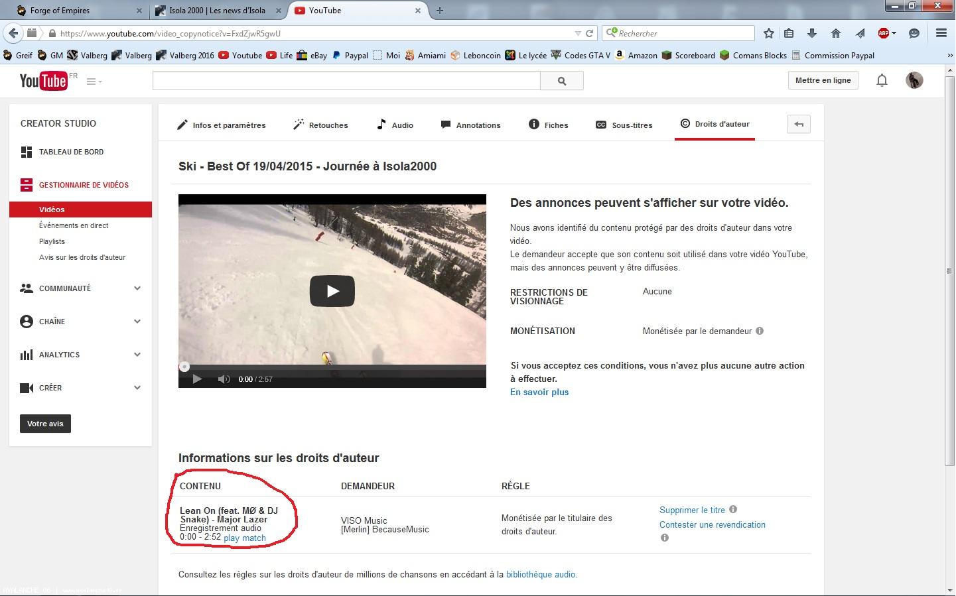The image size is (956, 596).
Task: Click the Creator Studio heading
Action: [x=58, y=123]
